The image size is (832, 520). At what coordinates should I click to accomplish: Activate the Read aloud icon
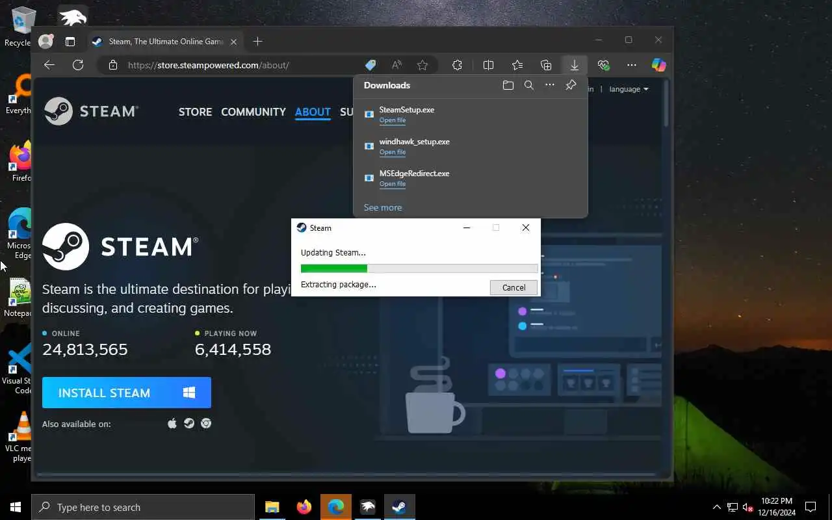click(x=396, y=65)
